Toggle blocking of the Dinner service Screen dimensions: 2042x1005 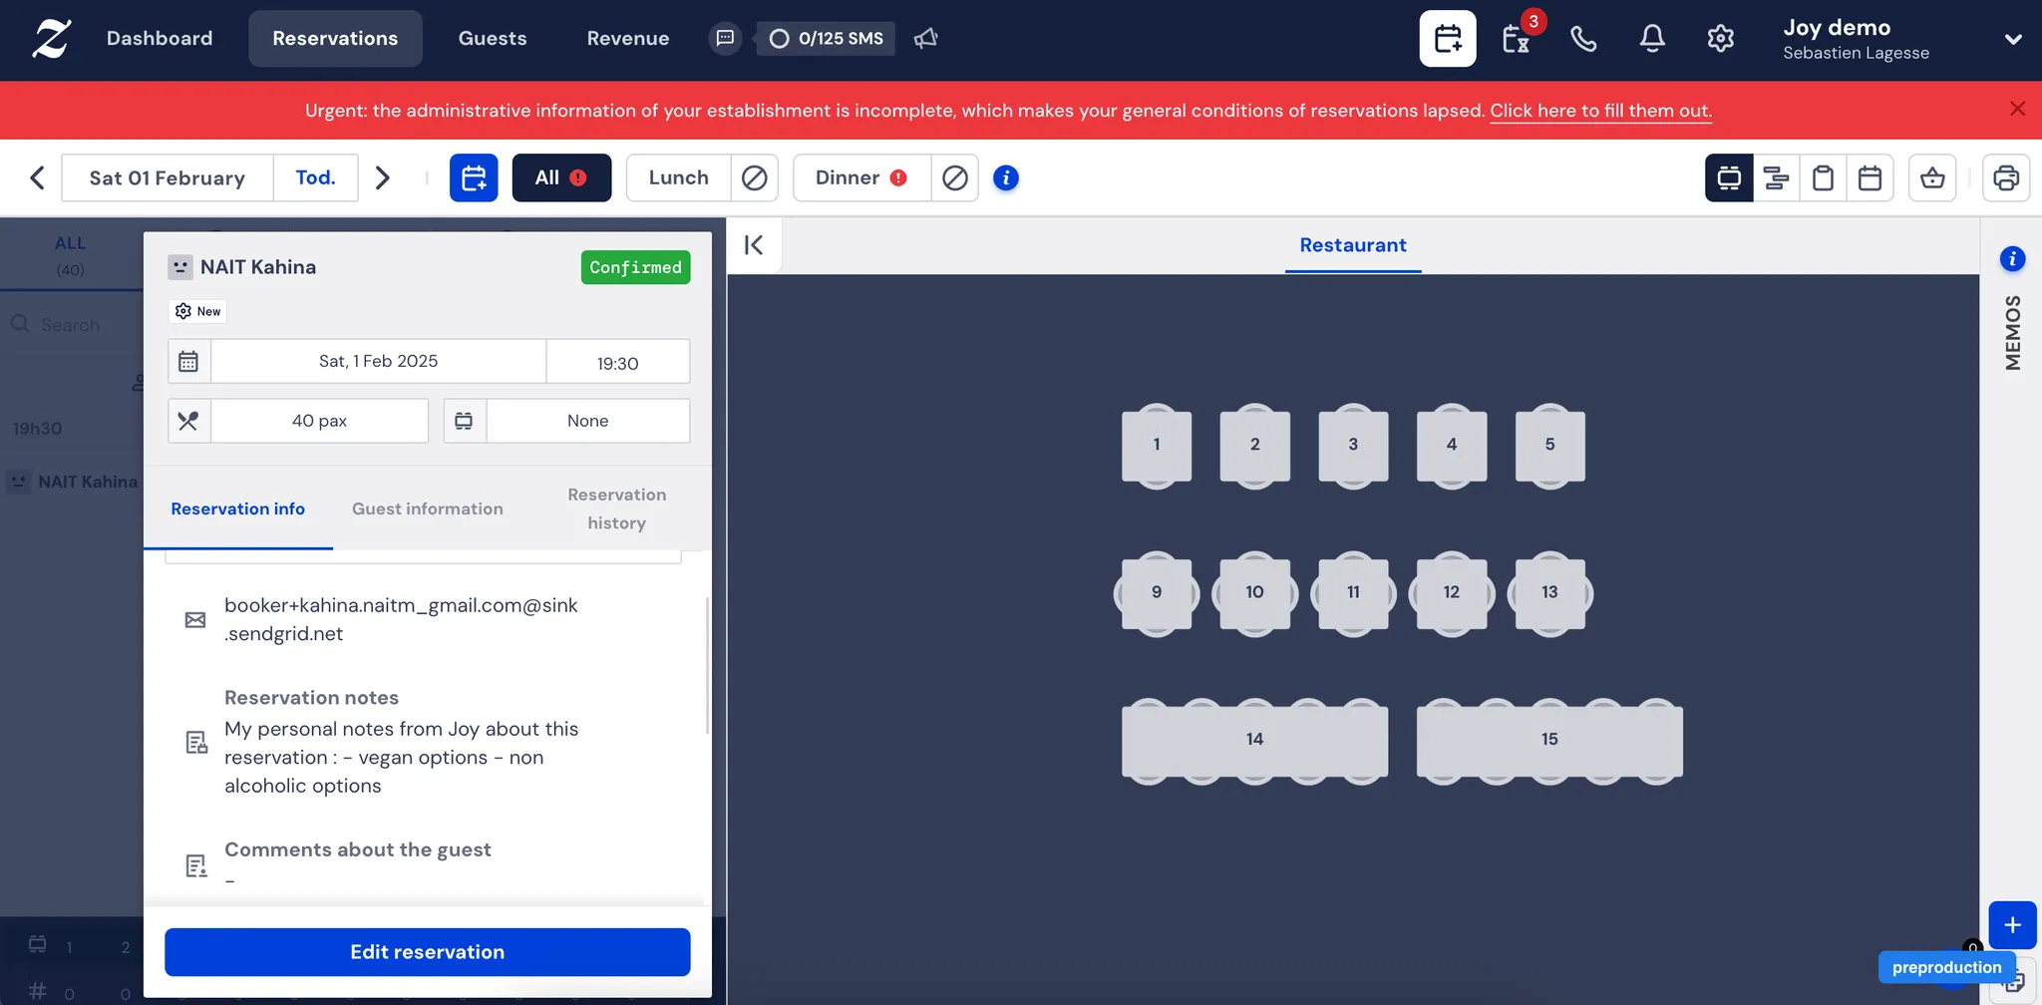click(x=954, y=178)
